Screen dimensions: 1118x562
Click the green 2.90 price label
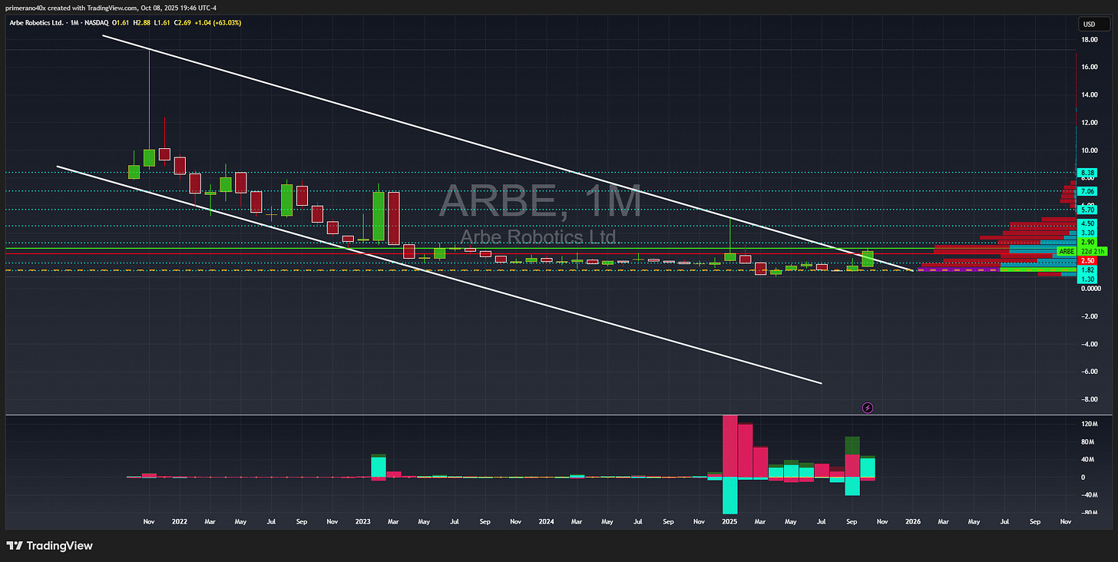1087,242
